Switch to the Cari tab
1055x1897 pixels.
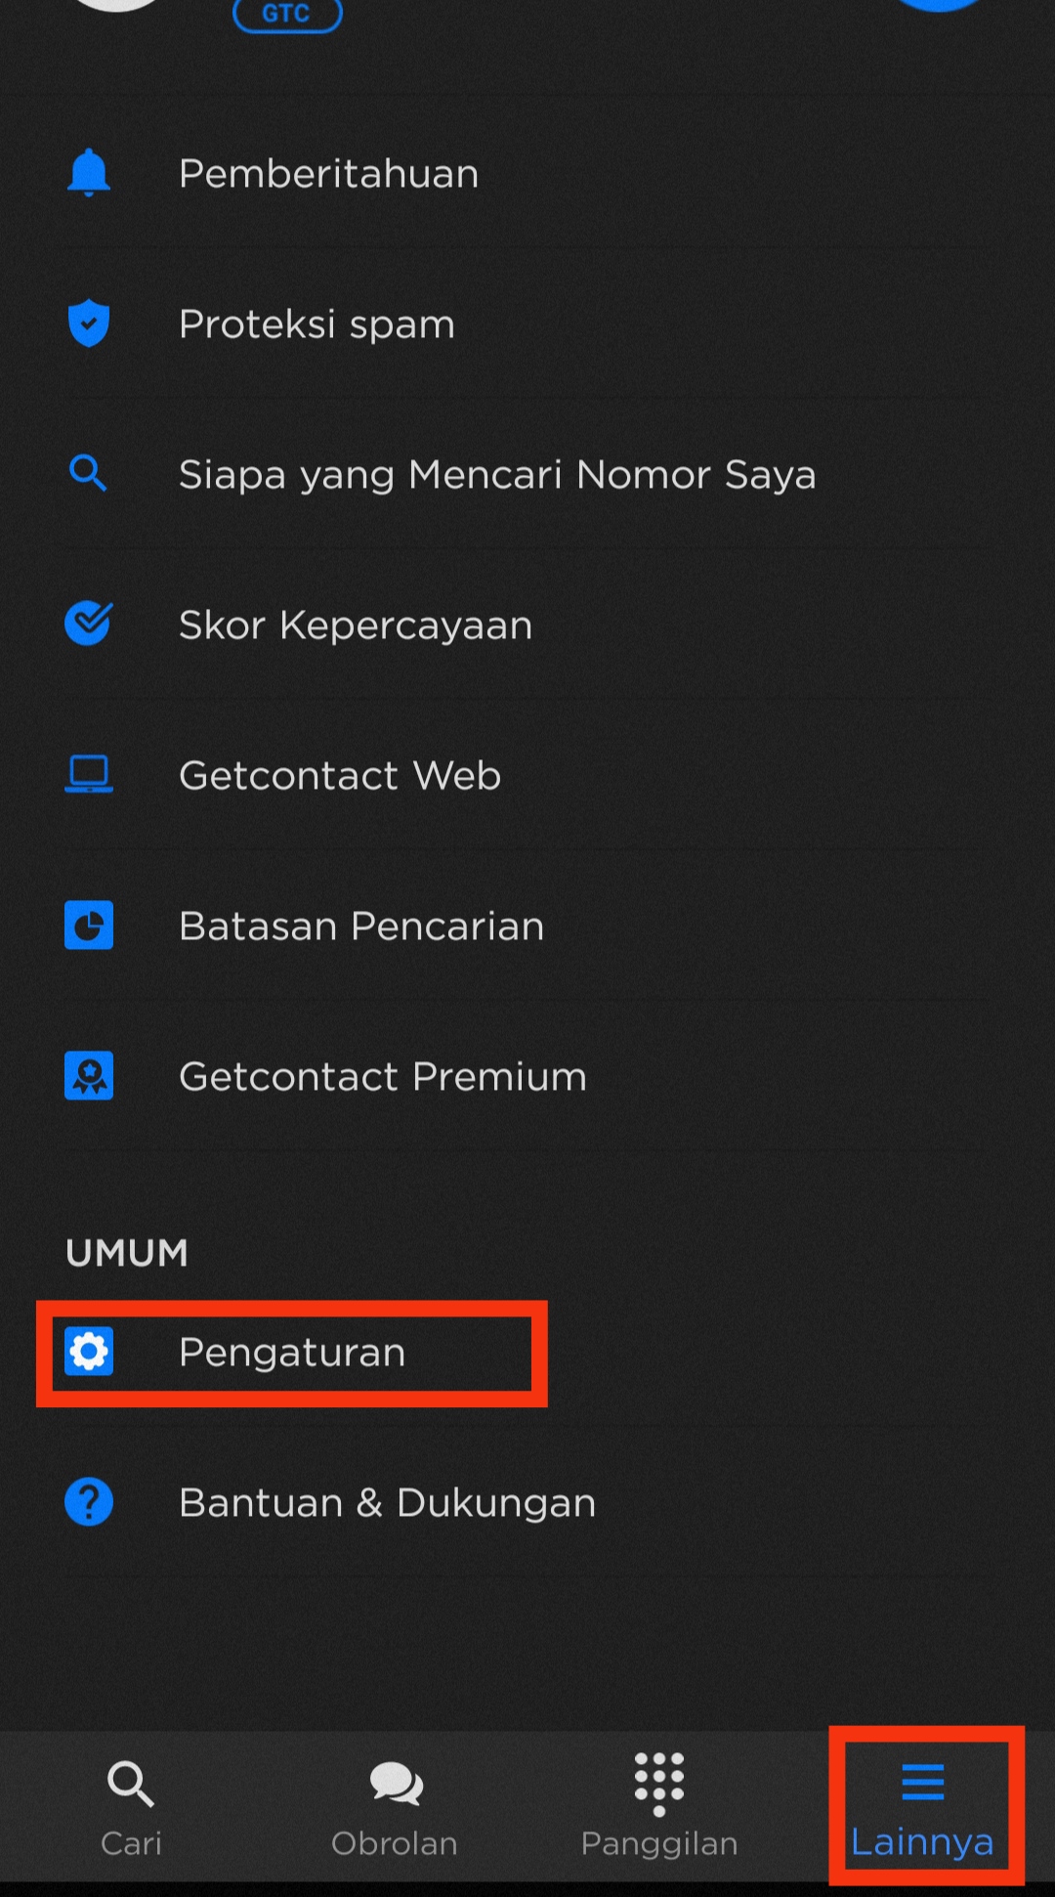(131, 1810)
